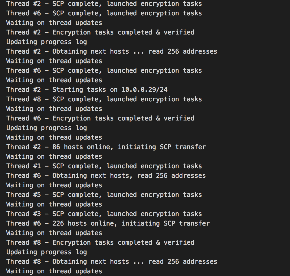The height and width of the screenshot is (276, 290).
Task: Select Thread #6 encryption completed & verified line
Action: coord(100,118)
